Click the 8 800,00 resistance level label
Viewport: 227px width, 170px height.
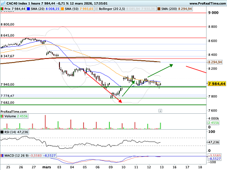7,24
